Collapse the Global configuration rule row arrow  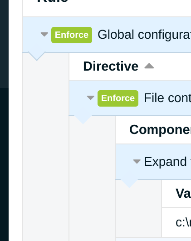click(44, 35)
